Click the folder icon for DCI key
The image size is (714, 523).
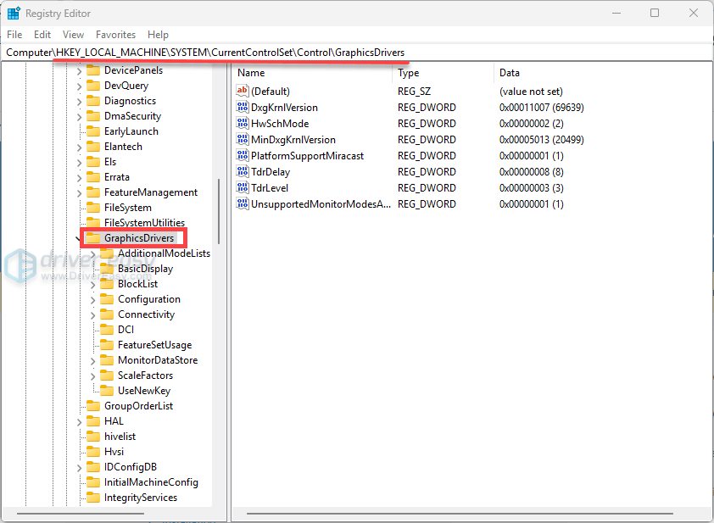(107, 330)
